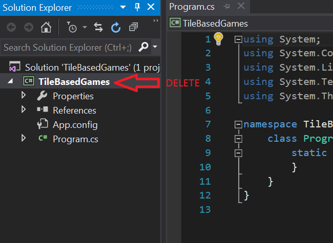Viewport: 333px width, 243px height.
Task: Click the Refresh icon in Solution Explorer toolbar
Action: pyautogui.click(x=116, y=27)
